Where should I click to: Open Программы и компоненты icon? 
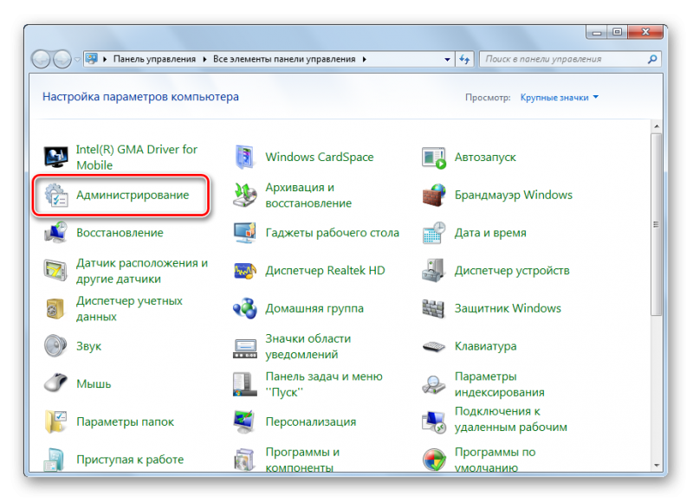pyautogui.click(x=245, y=460)
